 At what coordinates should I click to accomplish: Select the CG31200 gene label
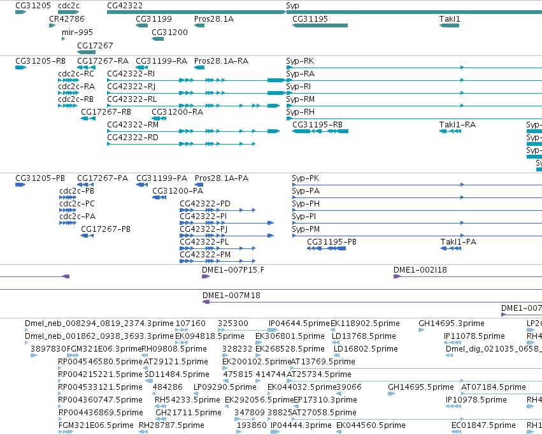[169, 32]
